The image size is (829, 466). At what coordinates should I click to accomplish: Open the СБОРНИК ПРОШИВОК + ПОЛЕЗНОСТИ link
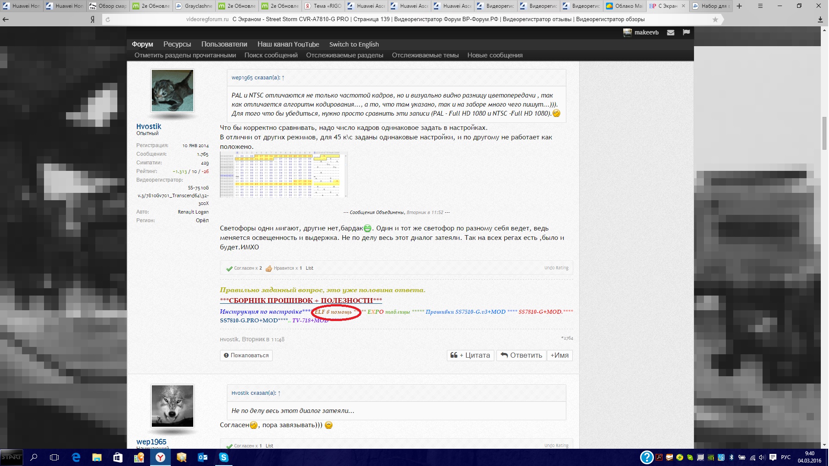click(301, 300)
